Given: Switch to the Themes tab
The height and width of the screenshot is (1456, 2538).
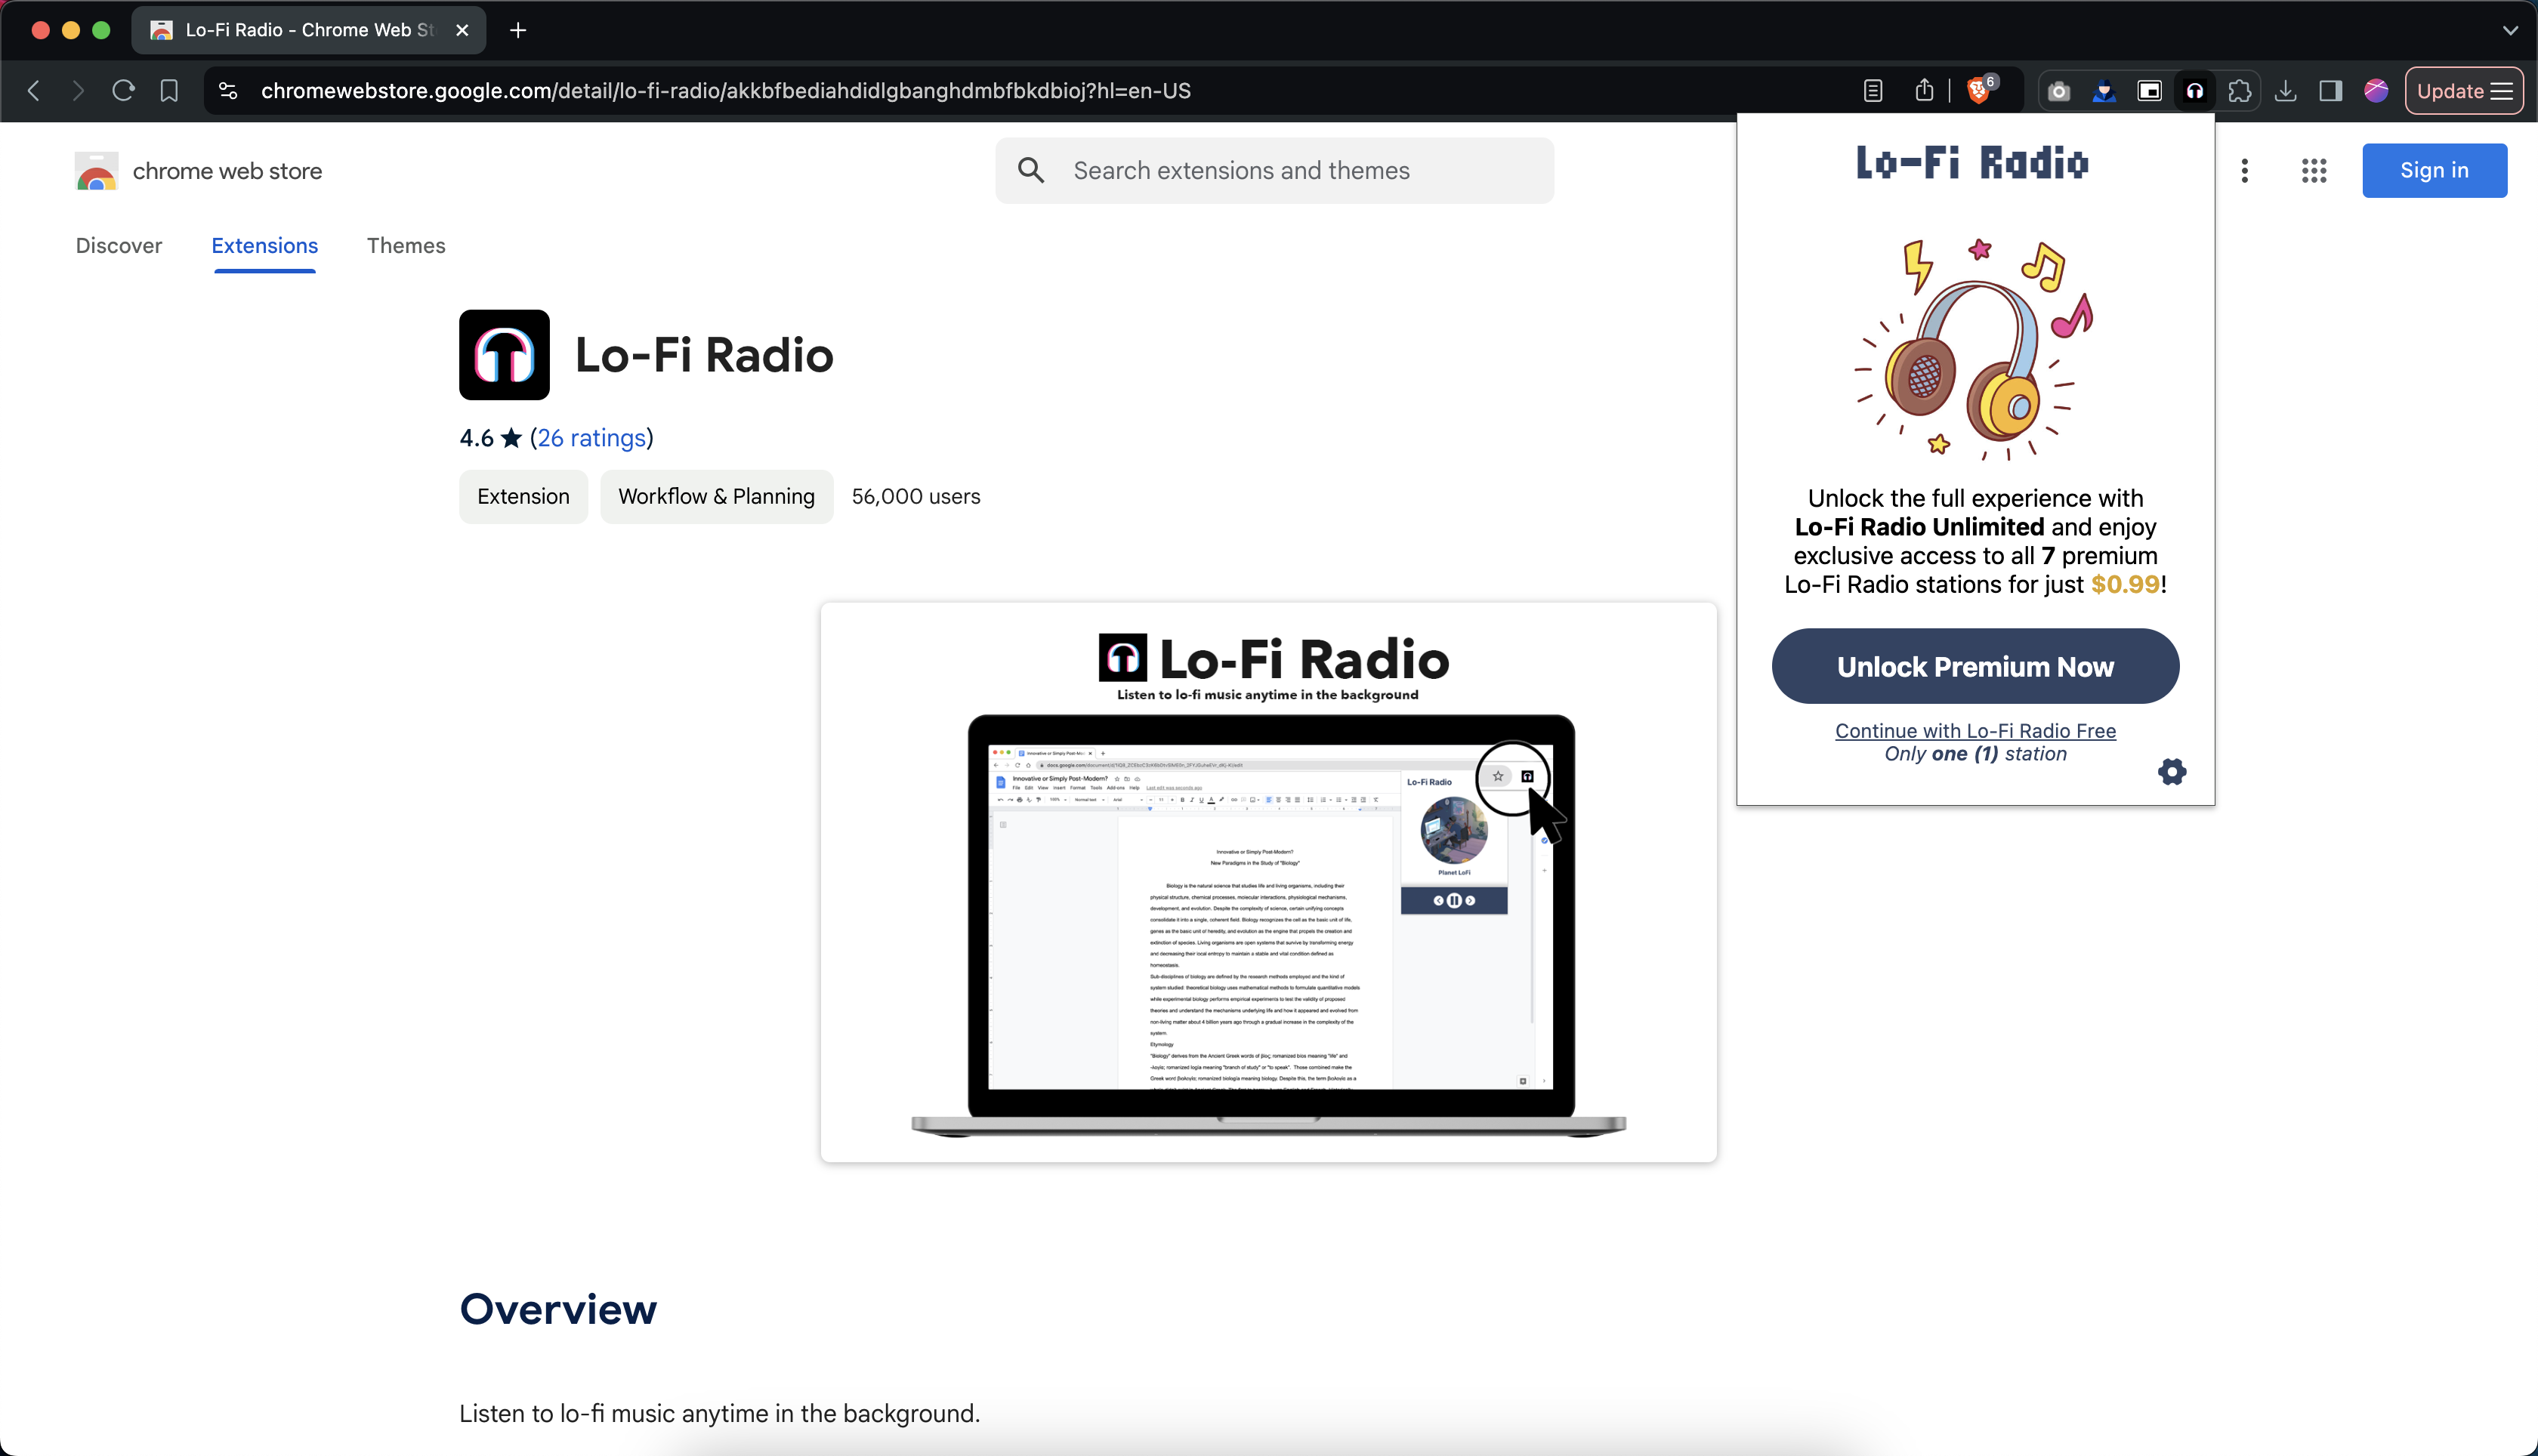Looking at the screenshot, I should click(x=406, y=246).
